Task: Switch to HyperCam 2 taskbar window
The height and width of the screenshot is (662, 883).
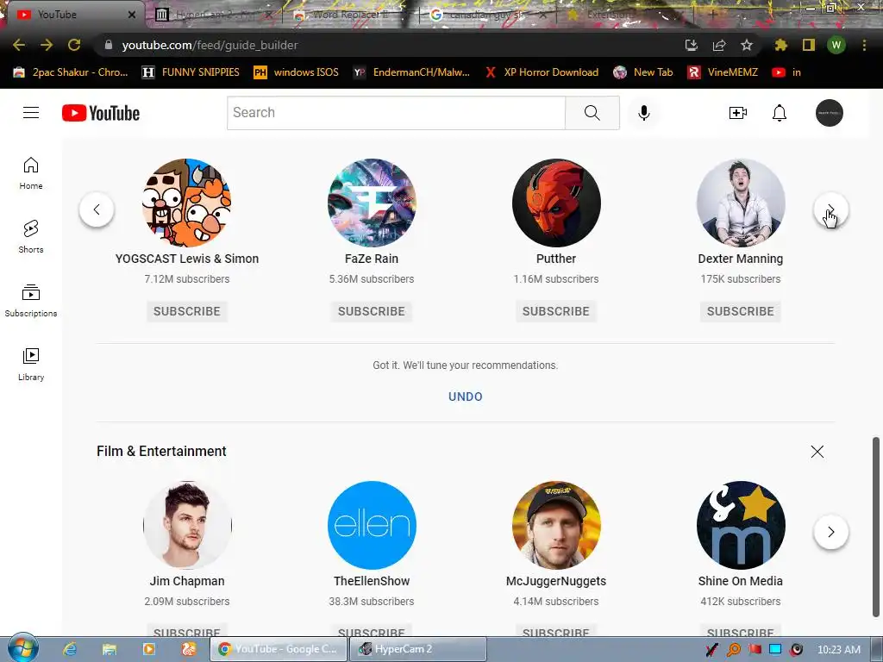Action: click(418, 649)
